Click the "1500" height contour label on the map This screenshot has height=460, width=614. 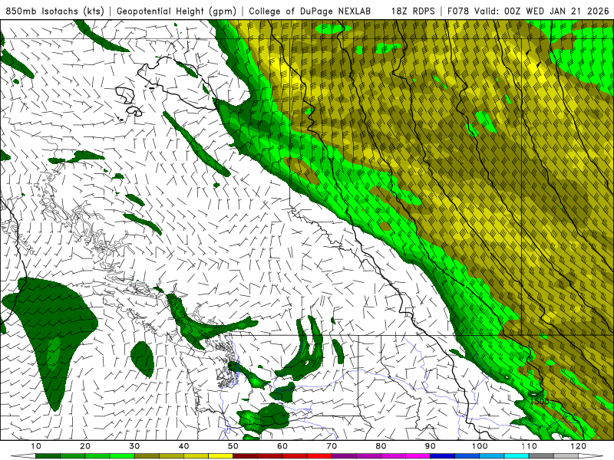pos(540,401)
